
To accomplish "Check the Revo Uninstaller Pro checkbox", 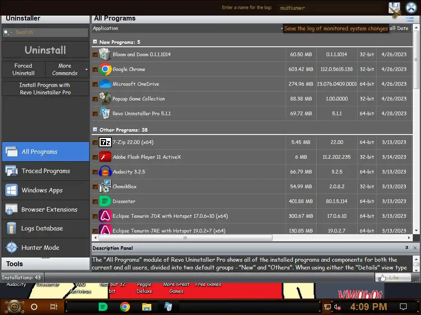I will (x=95, y=113).
